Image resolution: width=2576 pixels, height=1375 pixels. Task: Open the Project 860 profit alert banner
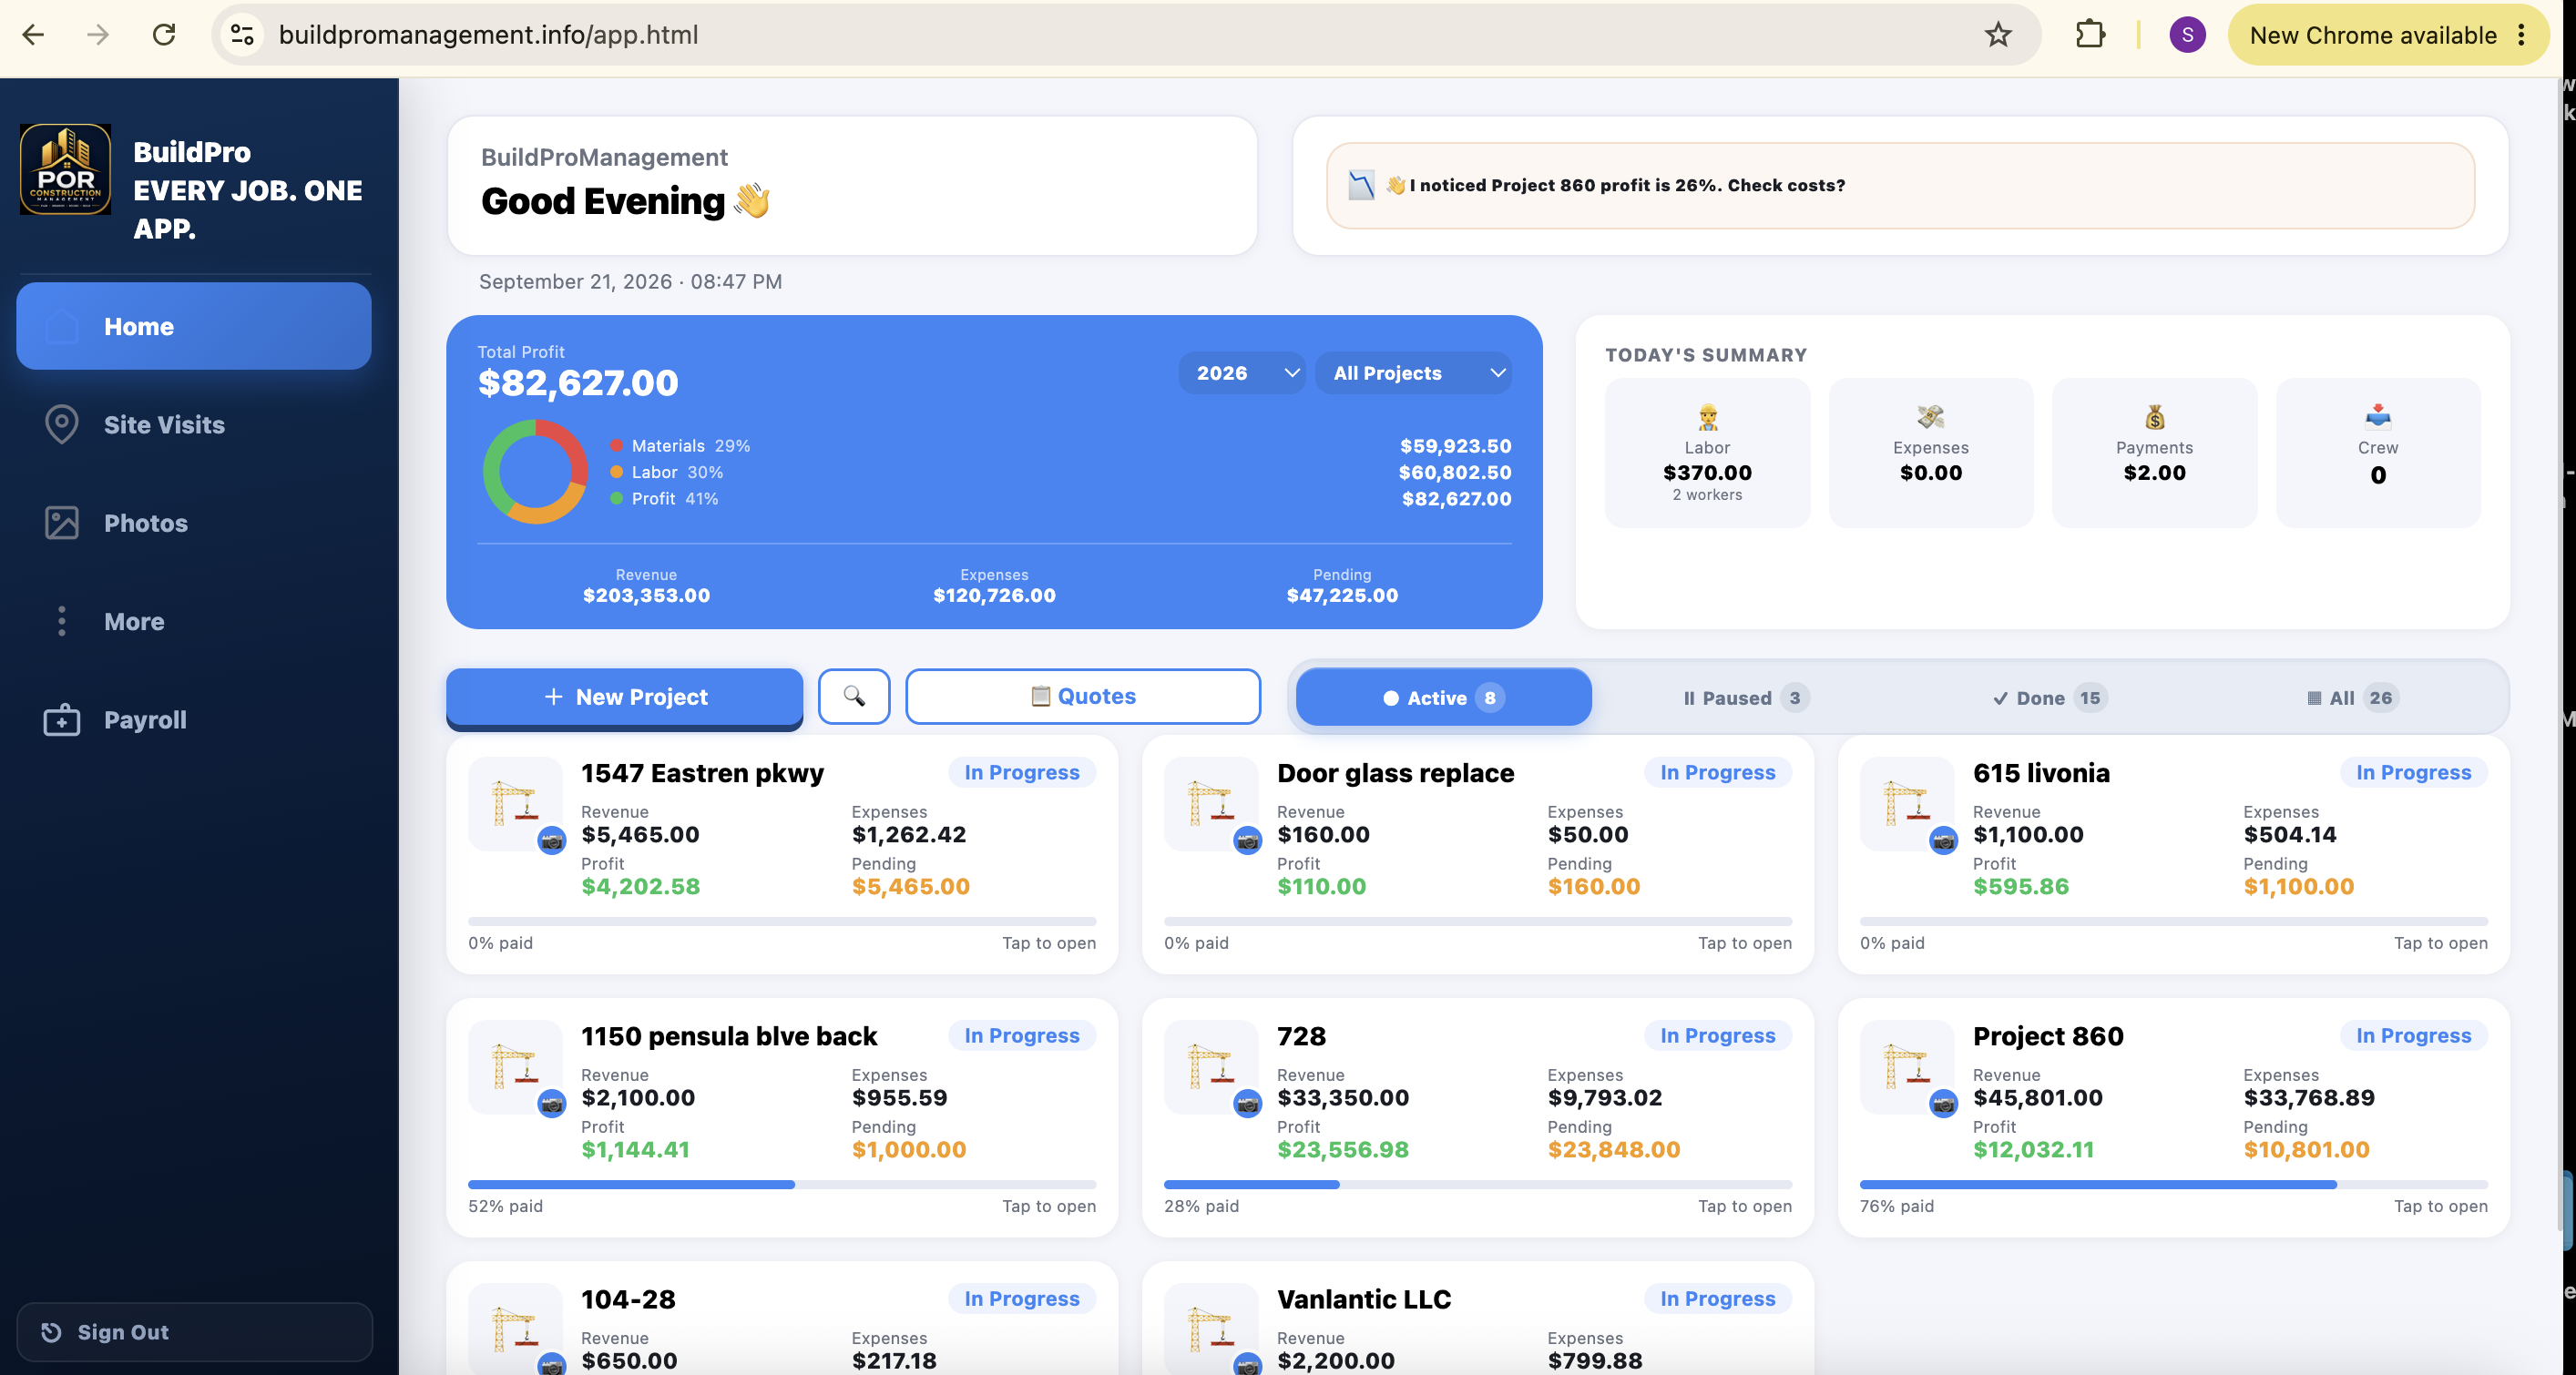pos(1900,185)
